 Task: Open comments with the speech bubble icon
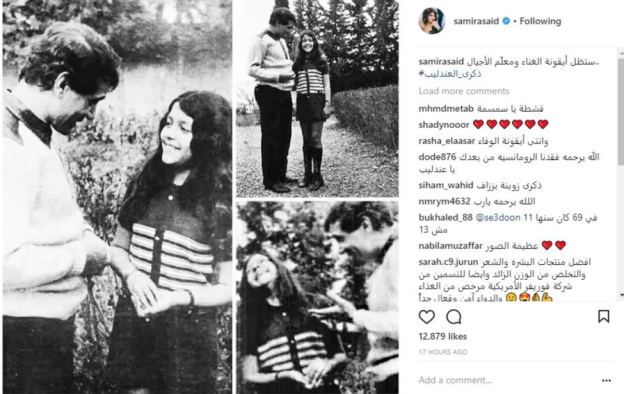tap(454, 317)
